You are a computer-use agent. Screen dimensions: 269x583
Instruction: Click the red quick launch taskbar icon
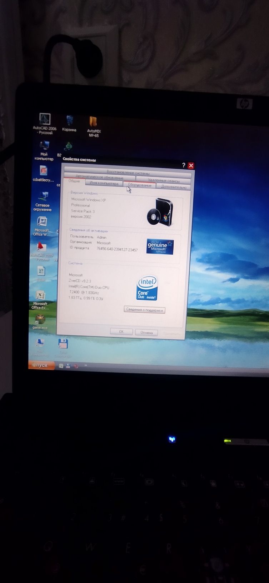76,366
